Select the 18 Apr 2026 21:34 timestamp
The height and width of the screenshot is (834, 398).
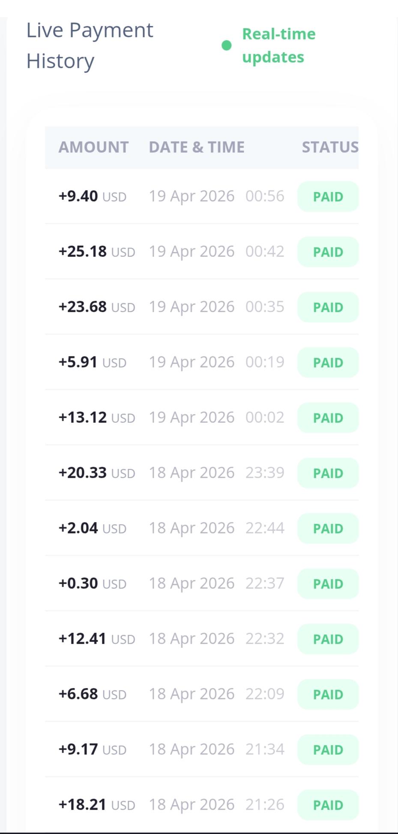[216, 750]
